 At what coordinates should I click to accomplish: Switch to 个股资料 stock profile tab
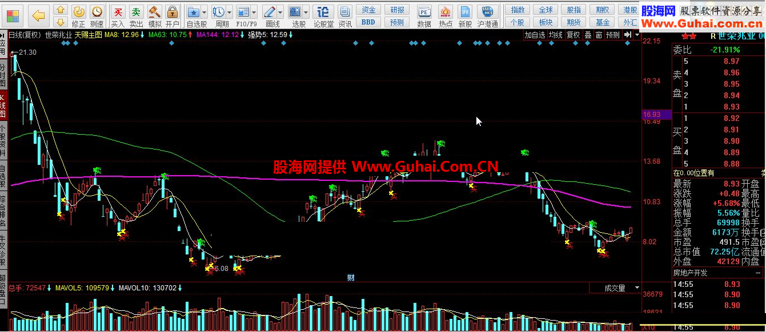click(3, 141)
